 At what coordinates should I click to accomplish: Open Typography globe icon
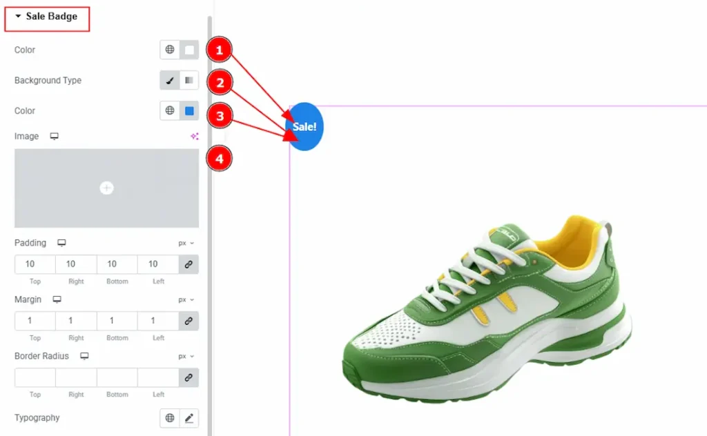170,418
